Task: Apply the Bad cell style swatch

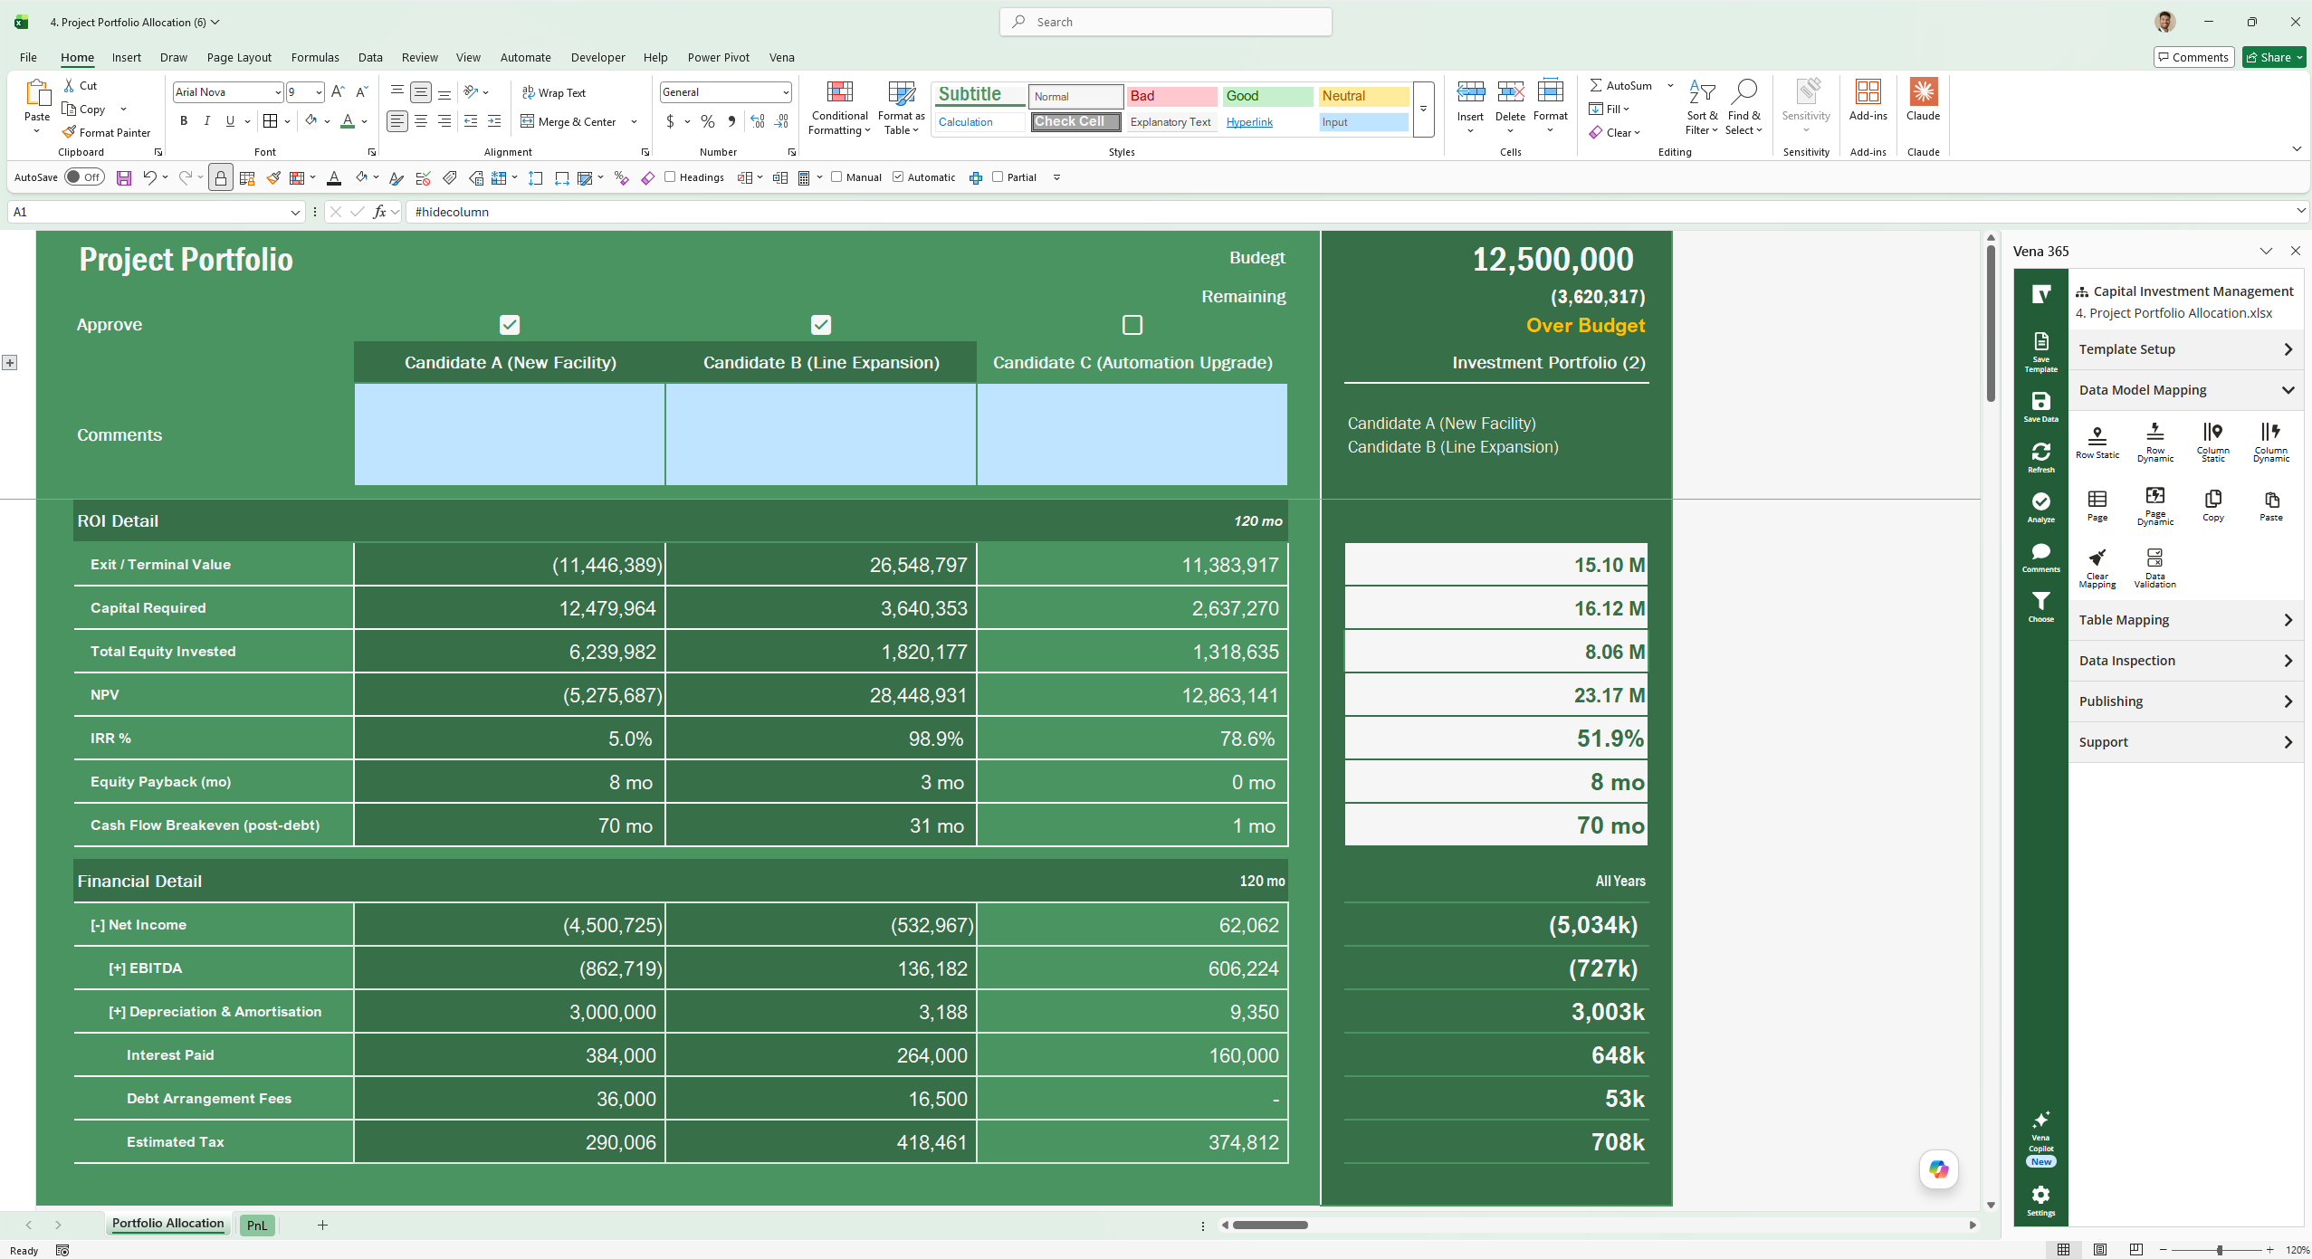Action: click(x=1171, y=96)
